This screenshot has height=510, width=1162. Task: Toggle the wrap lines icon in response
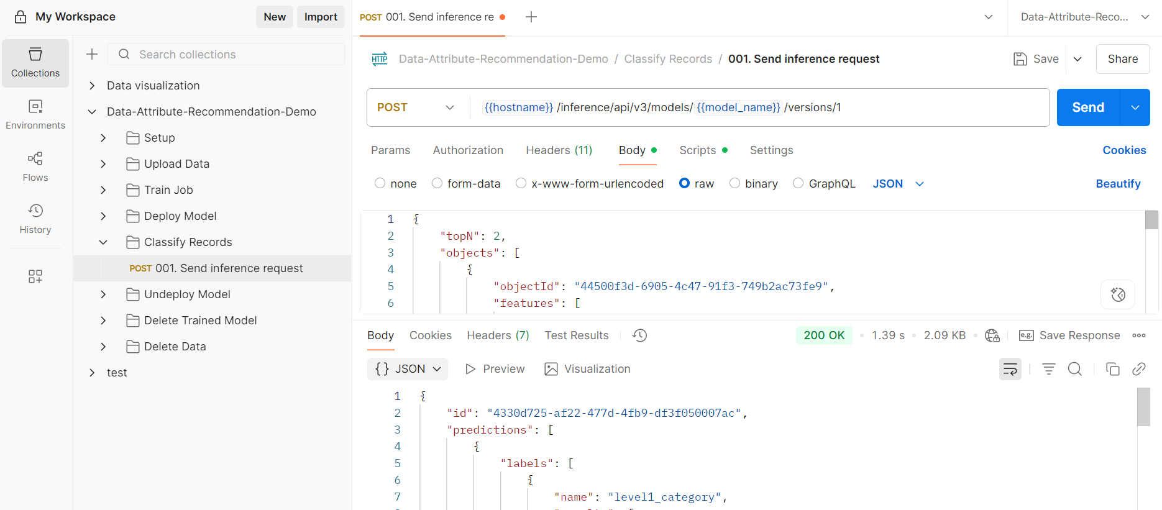click(1010, 369)
